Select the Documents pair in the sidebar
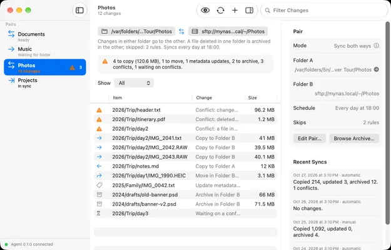Screen dimensions: 391x250 click(45, 37)
